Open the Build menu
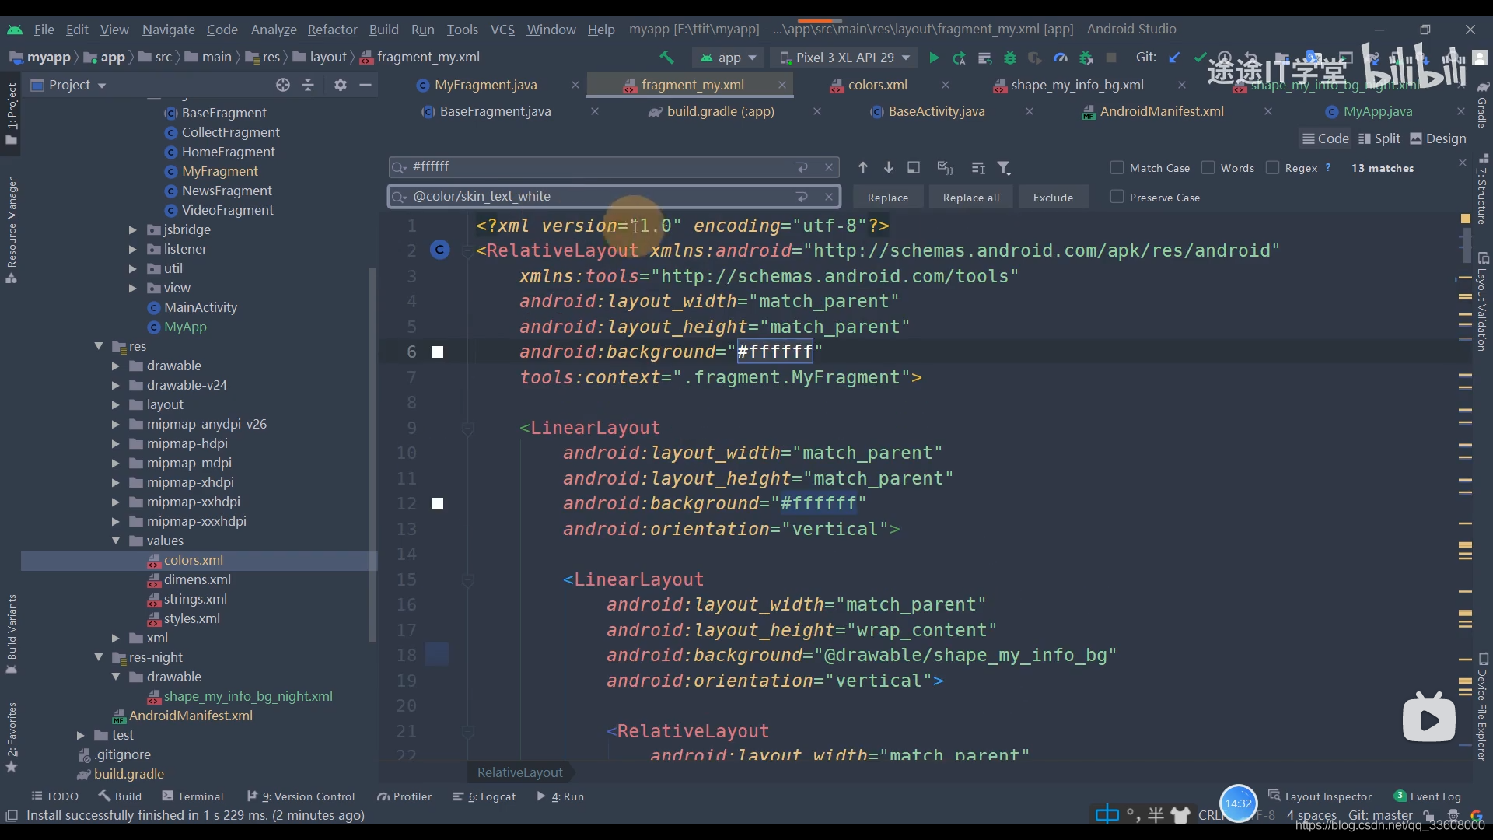The height and width of the screenshot is (840, 1493). click(x=383, y=30)
